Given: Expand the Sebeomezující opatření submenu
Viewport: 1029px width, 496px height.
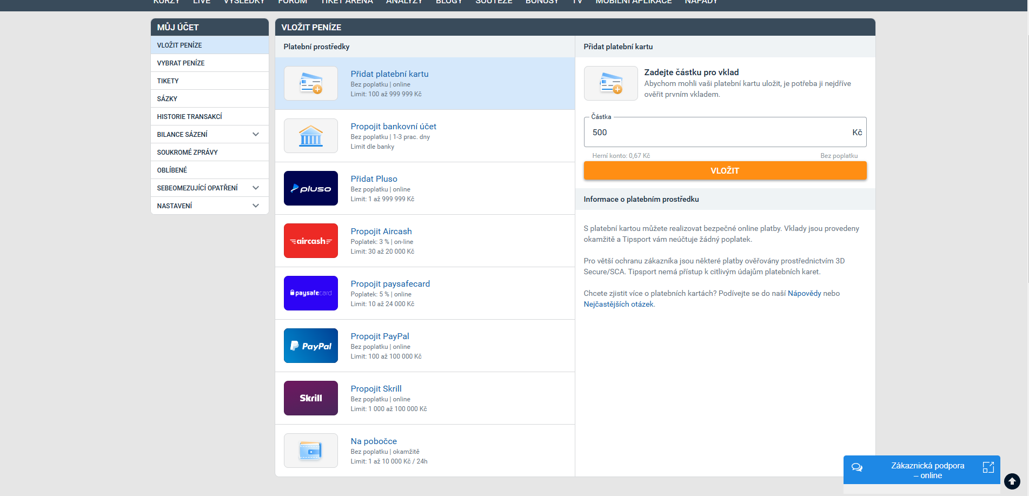Looking at the screenshot, I should pyautogui.click(x=256, y=188).
